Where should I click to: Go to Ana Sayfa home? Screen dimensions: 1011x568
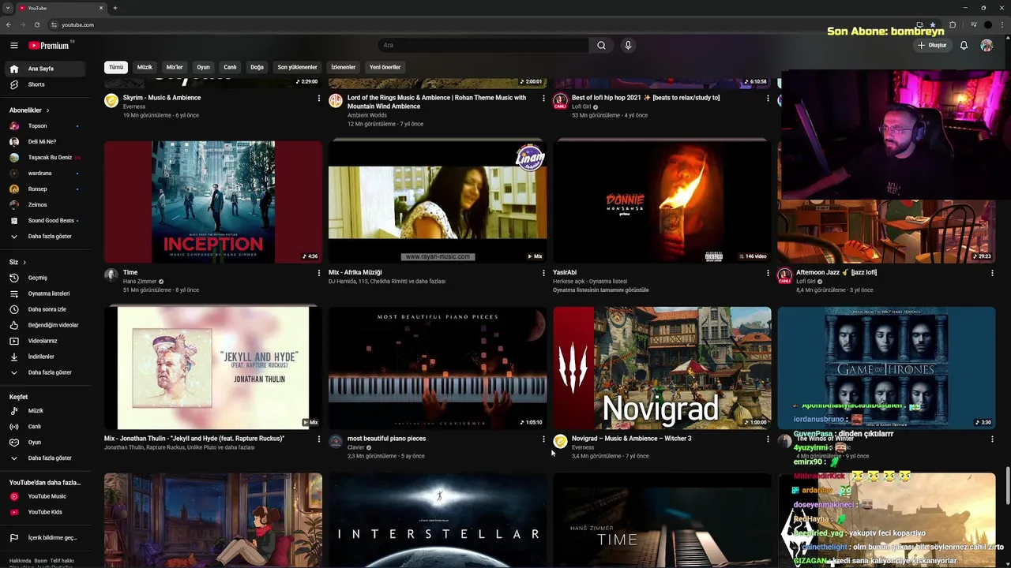pyautogui.click(x=46, y=69)
